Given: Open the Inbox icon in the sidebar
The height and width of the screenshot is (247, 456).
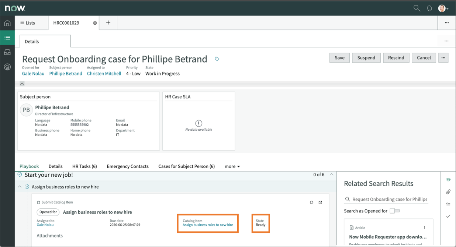Looking at the screenshot, I should click(7, 52).
